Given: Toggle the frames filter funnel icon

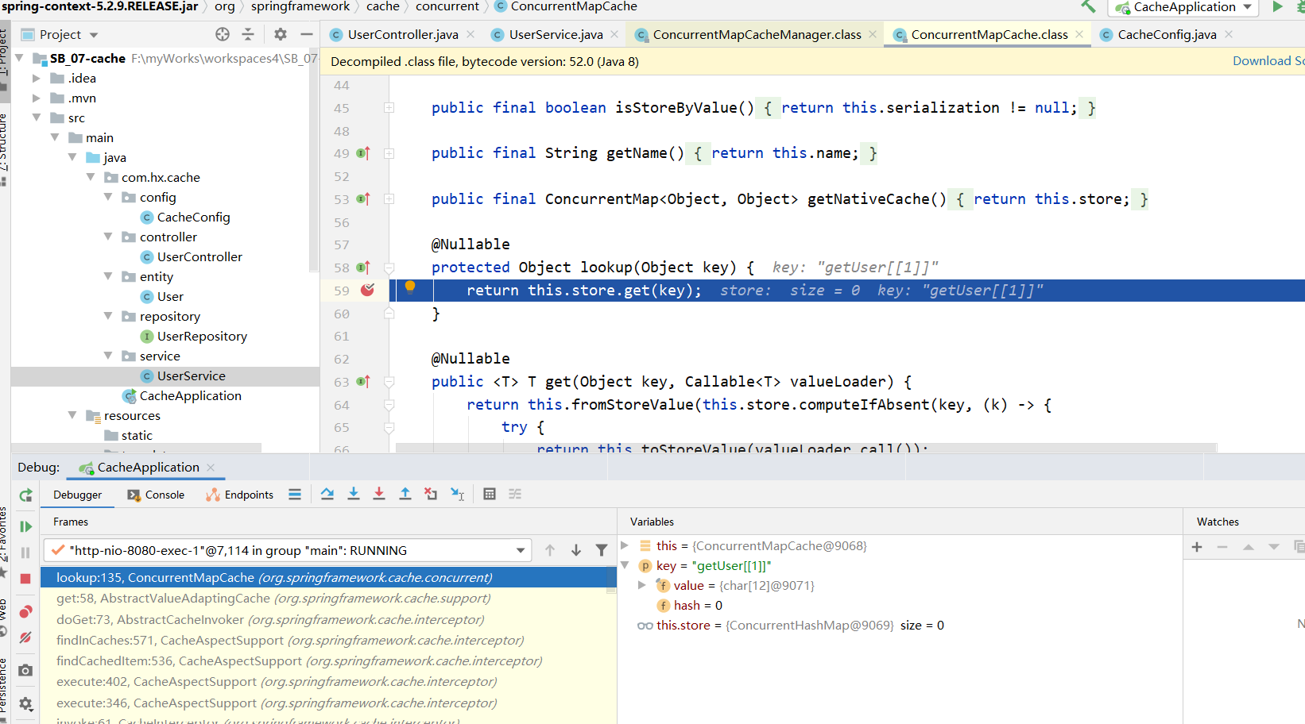Looking at the screenshot, I should (x=602, y=550).
